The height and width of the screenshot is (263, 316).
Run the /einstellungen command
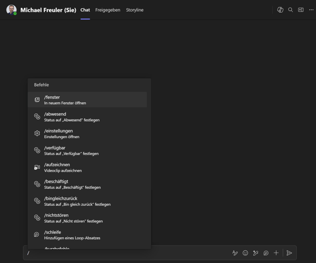tap(87, 134)
